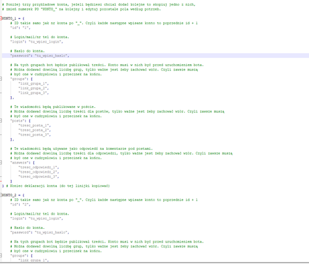Click comment "Te wiadomości będą publikowane w poście"
Screen dimensions: 309x264
53,107
